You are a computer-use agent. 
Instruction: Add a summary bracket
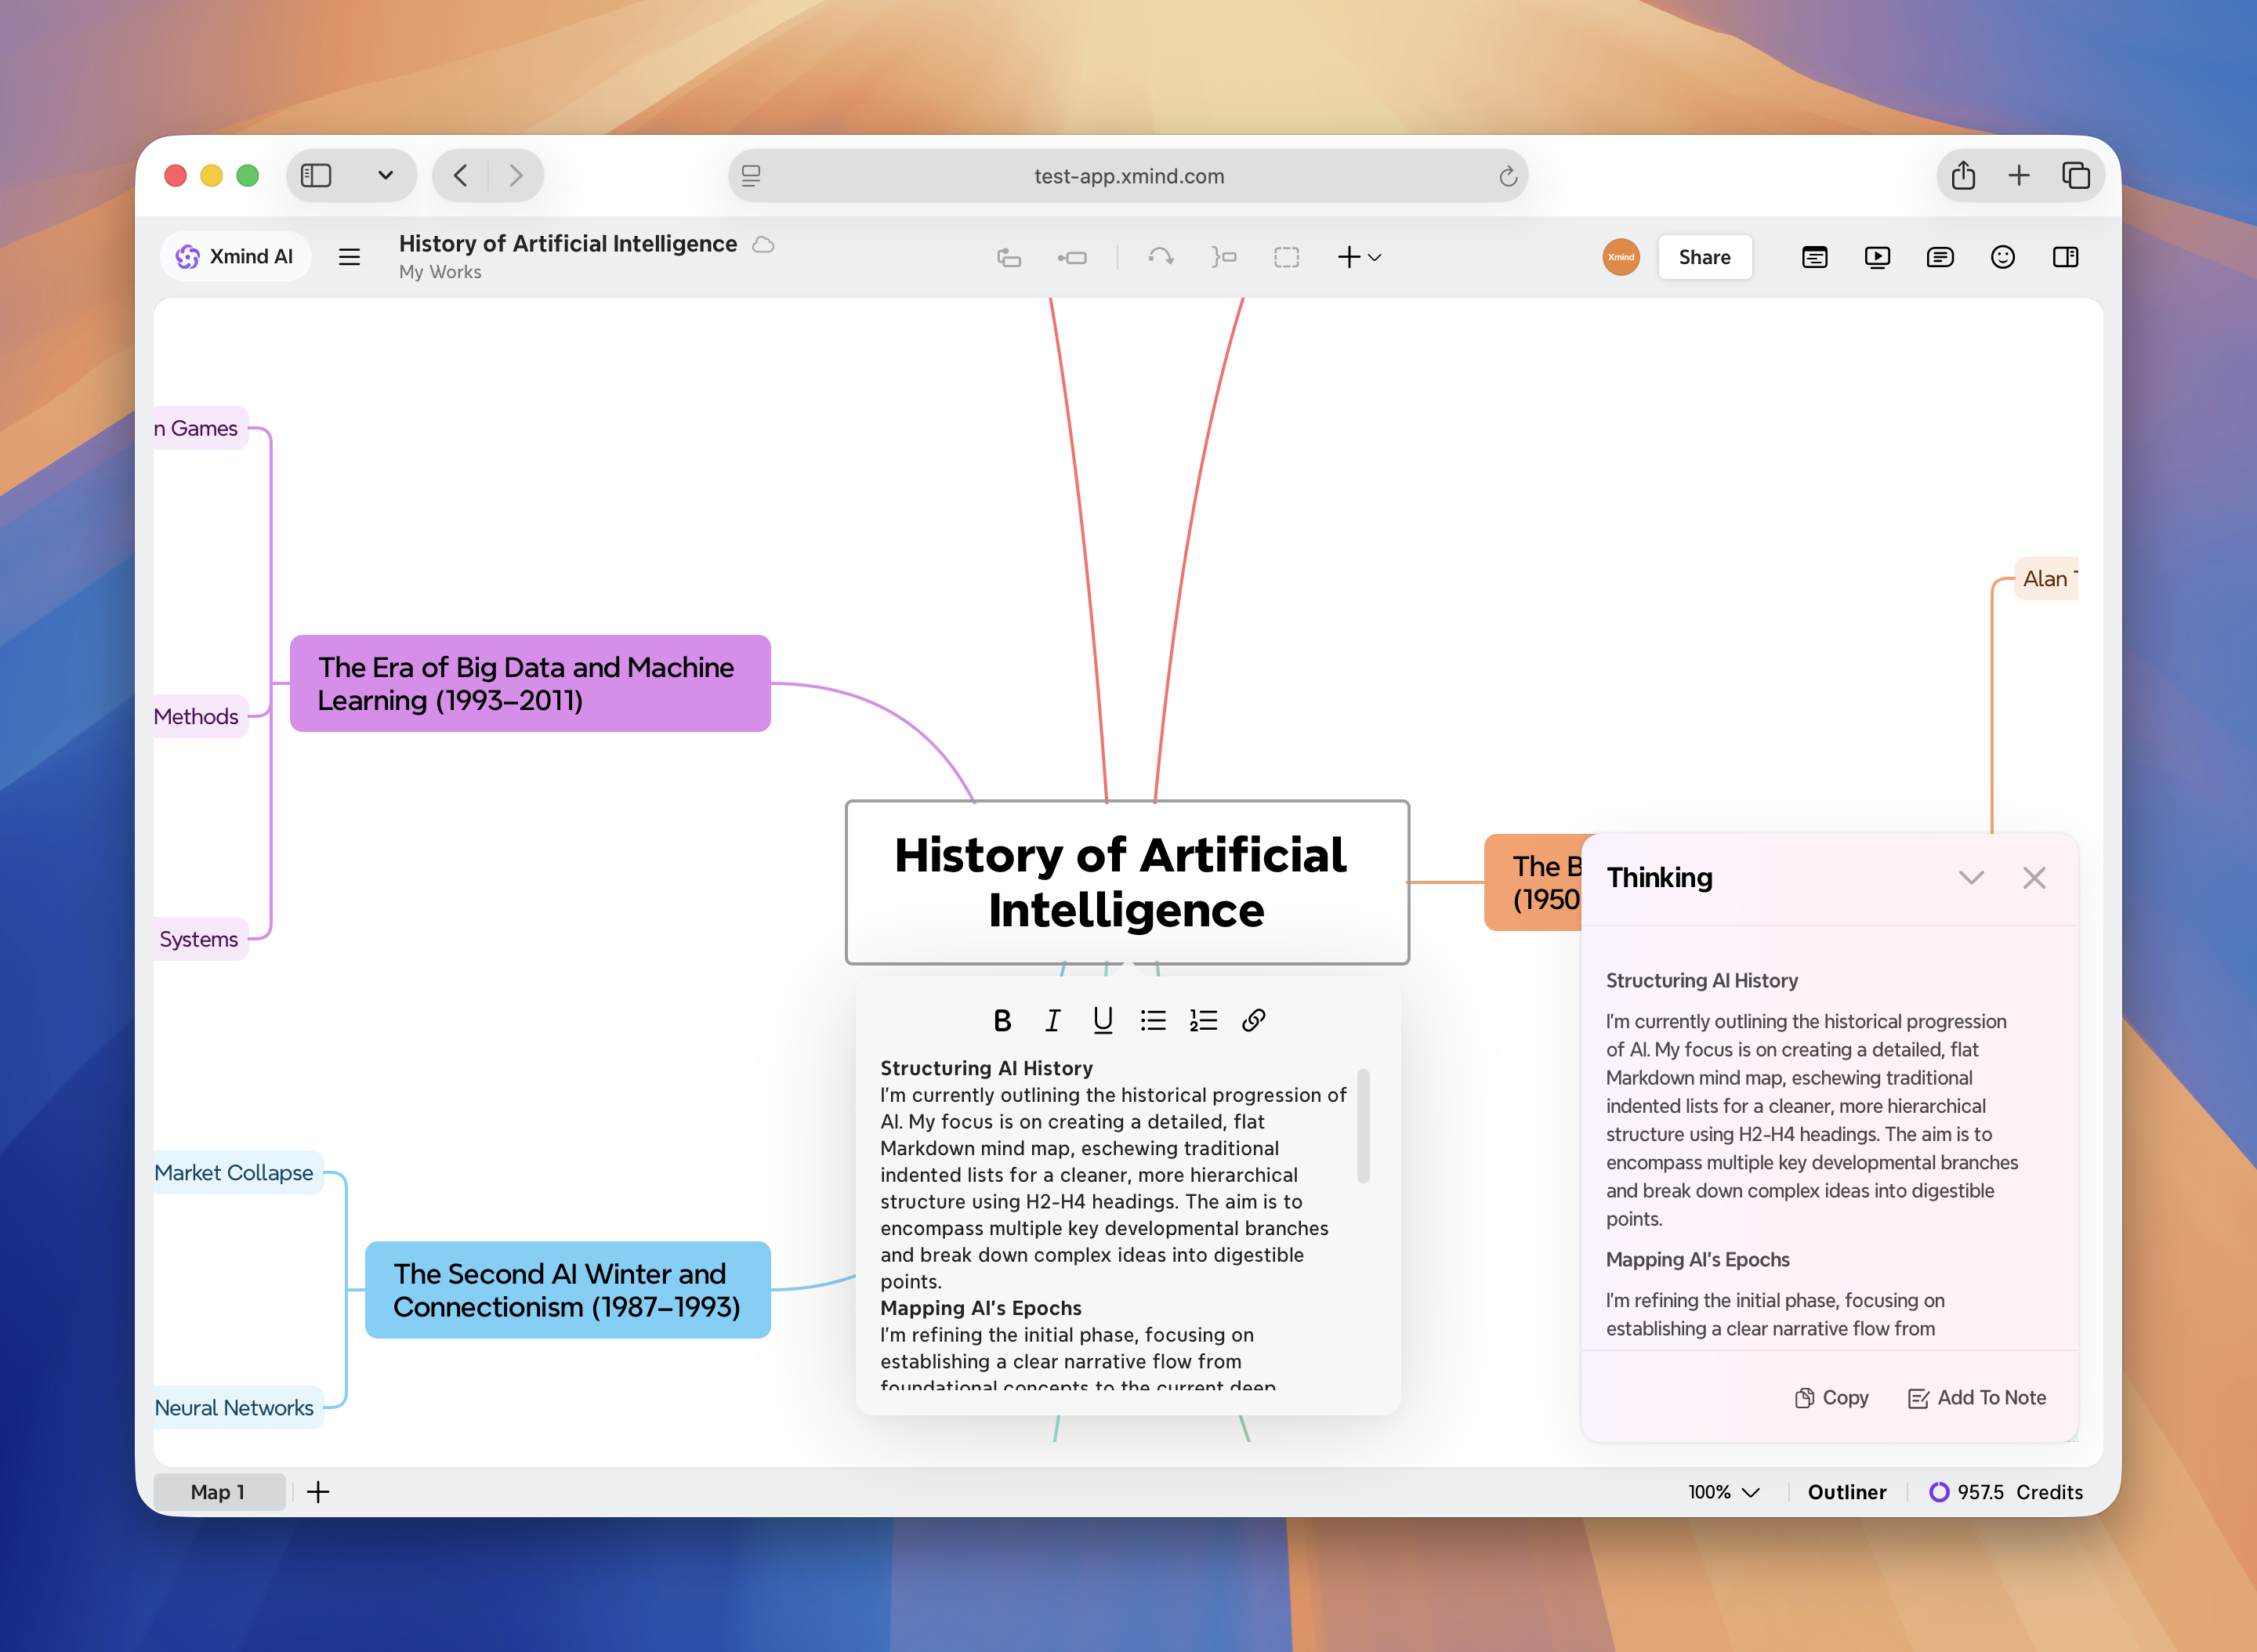coord(1224,257)
